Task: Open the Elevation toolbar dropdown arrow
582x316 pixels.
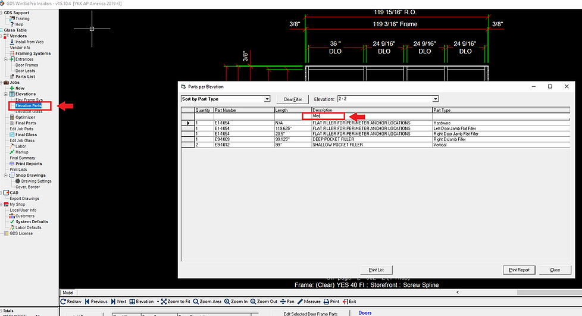Action: (158, 302)
